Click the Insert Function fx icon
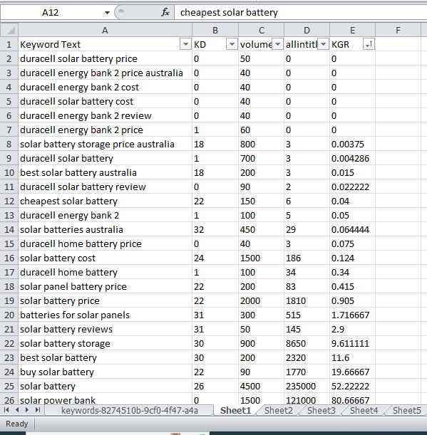This screenshot has width=427, height=435. [165, 12]
